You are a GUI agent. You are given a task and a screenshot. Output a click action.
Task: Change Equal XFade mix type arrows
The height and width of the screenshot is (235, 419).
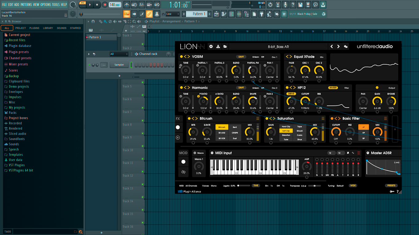289,57
